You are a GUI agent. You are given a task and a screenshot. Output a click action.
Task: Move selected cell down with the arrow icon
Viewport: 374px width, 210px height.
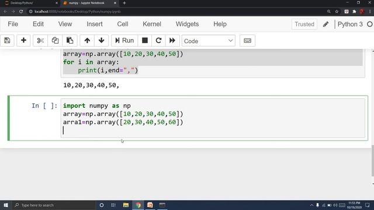coord(101,40)
